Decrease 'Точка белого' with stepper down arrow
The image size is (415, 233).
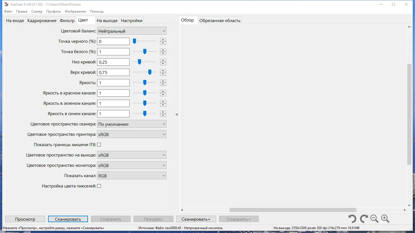coord(163,53)
